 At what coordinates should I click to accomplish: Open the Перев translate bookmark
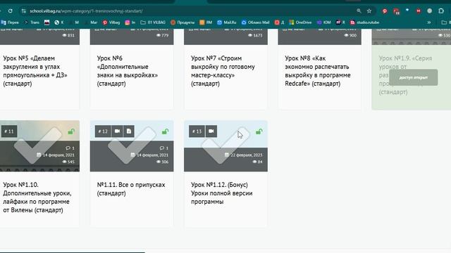(x=10, y=22)
